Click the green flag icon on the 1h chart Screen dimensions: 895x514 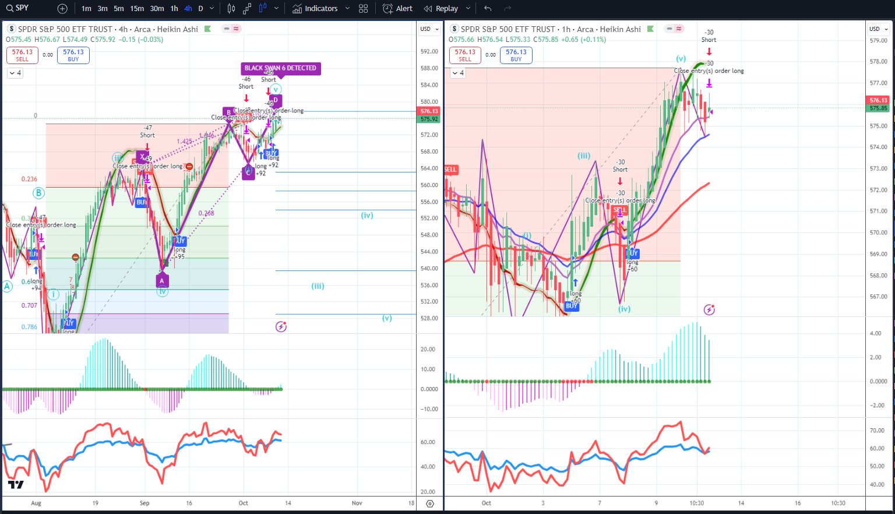[650, 29]
